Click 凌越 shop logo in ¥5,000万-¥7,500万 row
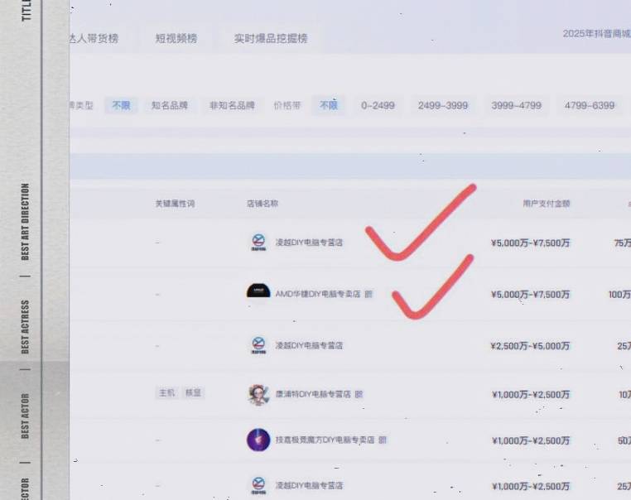The width and height of the screenshot is (631, 500). pyautogui.click(x=258, y=243)
